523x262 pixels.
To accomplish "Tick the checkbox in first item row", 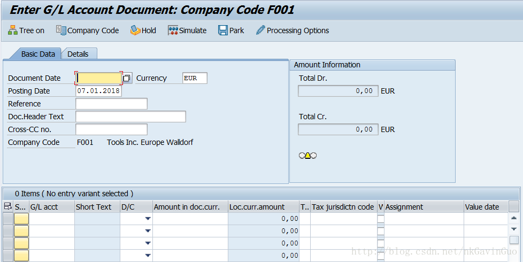I will (x=381, y=219).
